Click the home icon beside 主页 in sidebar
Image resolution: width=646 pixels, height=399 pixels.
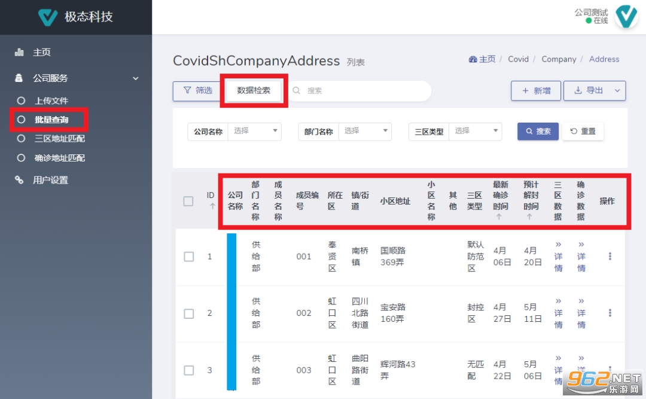pyautogui.click(x=20, y=52)
